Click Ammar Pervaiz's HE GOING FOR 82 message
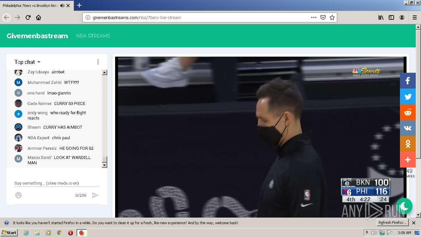Viewport: 421px width, 237px height. (76, 148)
